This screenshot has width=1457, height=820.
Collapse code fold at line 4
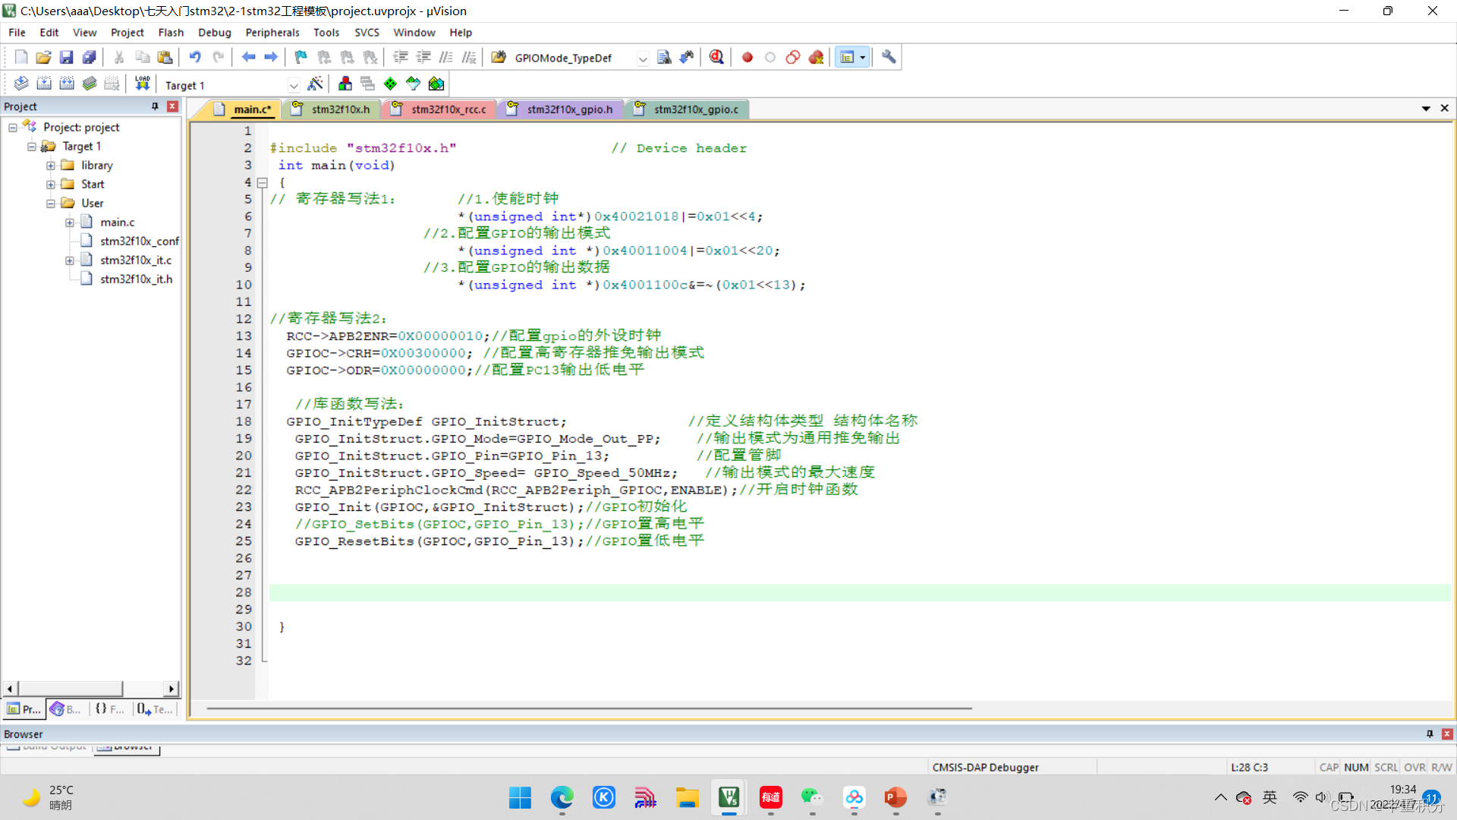(x=263, y=182)
